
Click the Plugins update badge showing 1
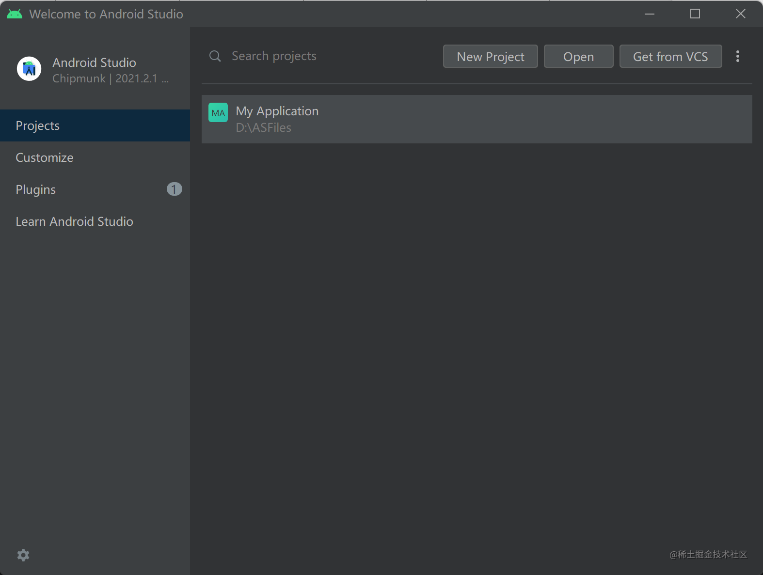coord(175,189)
